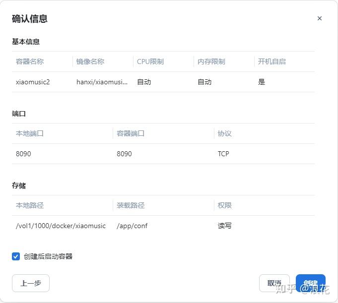Click the mount path /app/conf
338x303 pixels.
(132, 226)
